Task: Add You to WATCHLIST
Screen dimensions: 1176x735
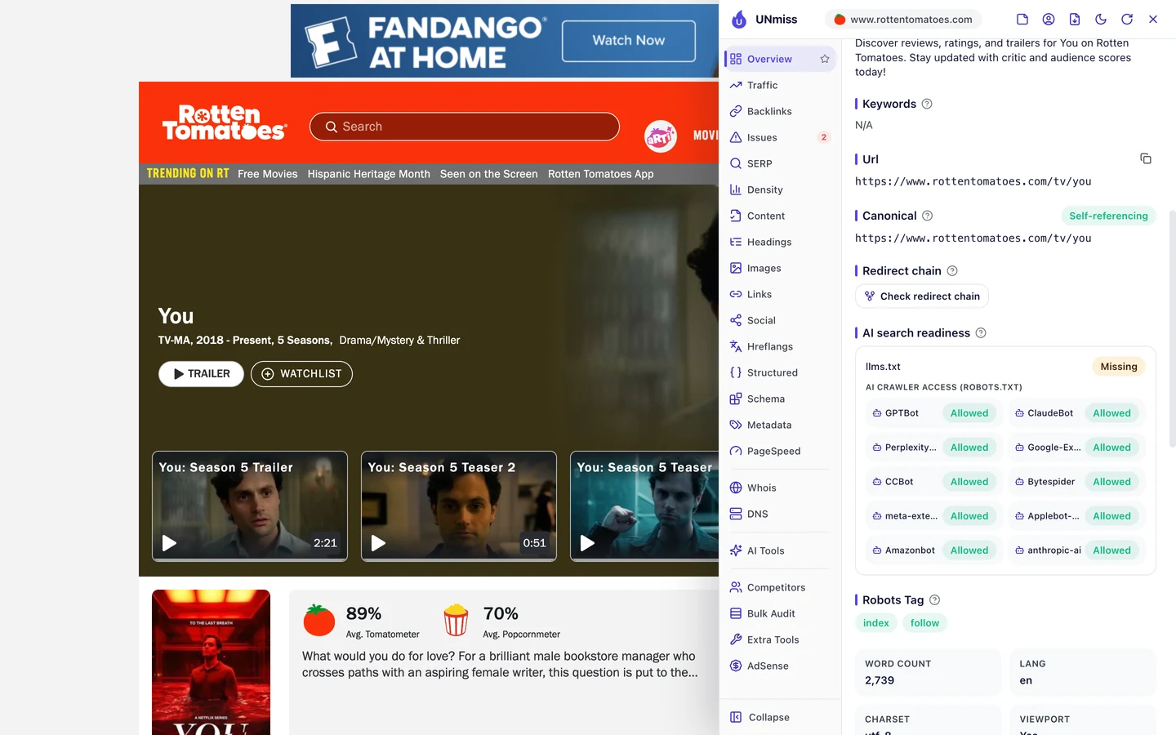Action: (x=301, y=374)
